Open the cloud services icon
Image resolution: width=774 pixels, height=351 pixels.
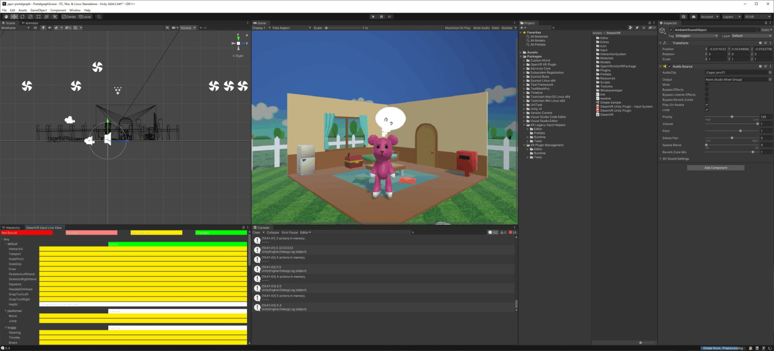[694, 17]
